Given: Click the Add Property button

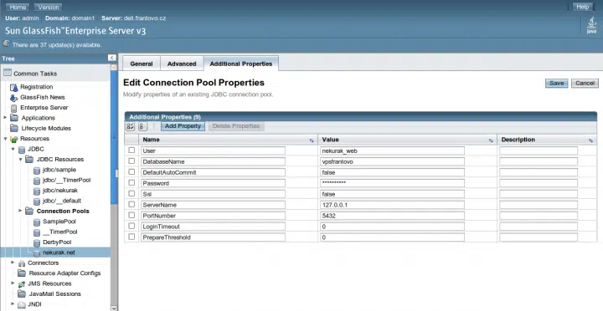Looking at the screenshot, I should pyautogui.click(x=183, y=126).
